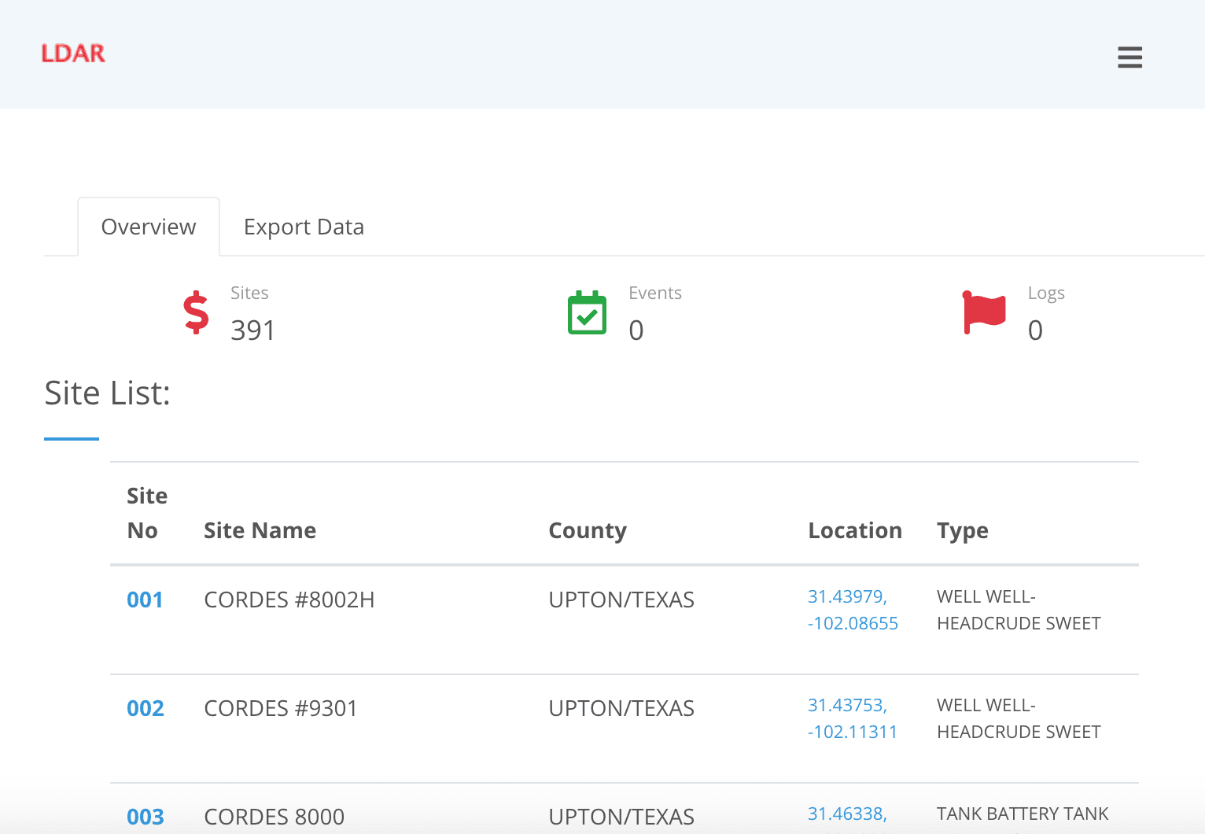Click the Sites label
This screenshot has height=834, width=1205.
(x=249, y=293)
